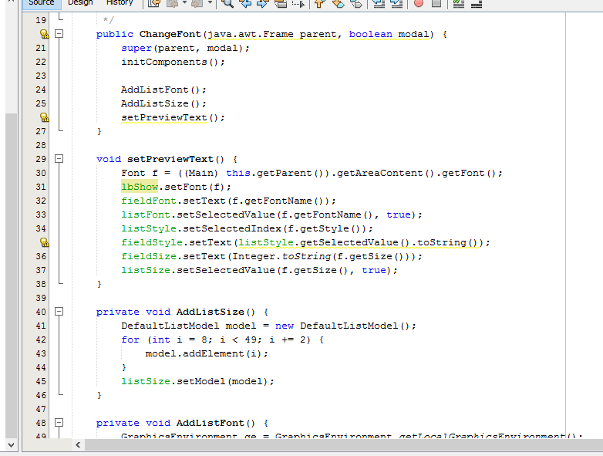
Task: Collapse the AddListFont method fold
Action: click(59, 423)
